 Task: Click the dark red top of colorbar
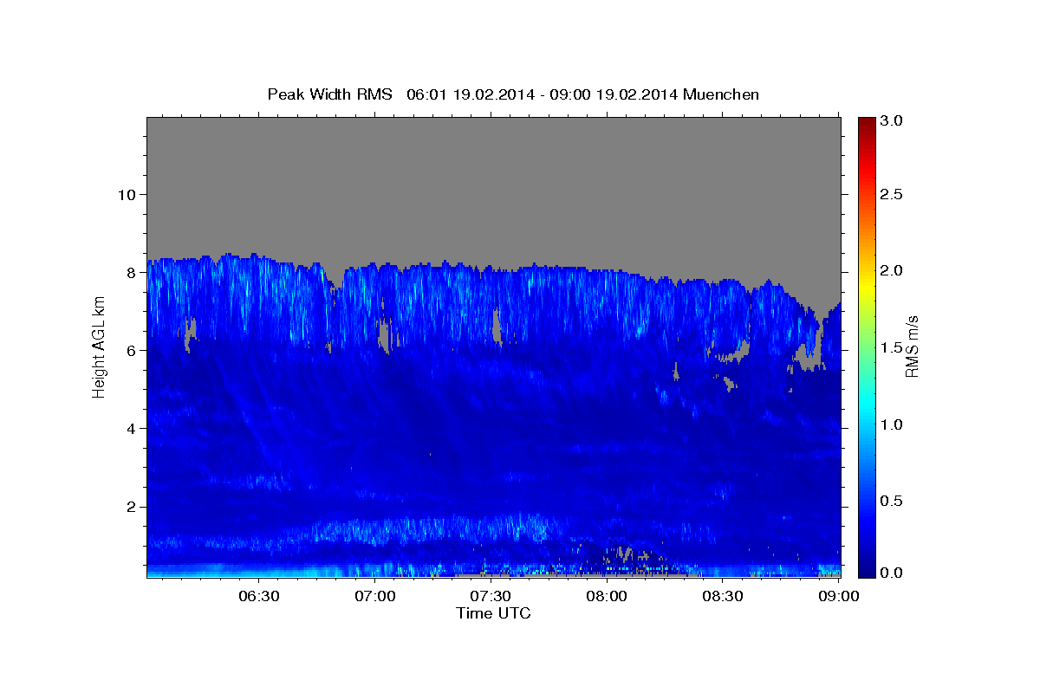866,124
